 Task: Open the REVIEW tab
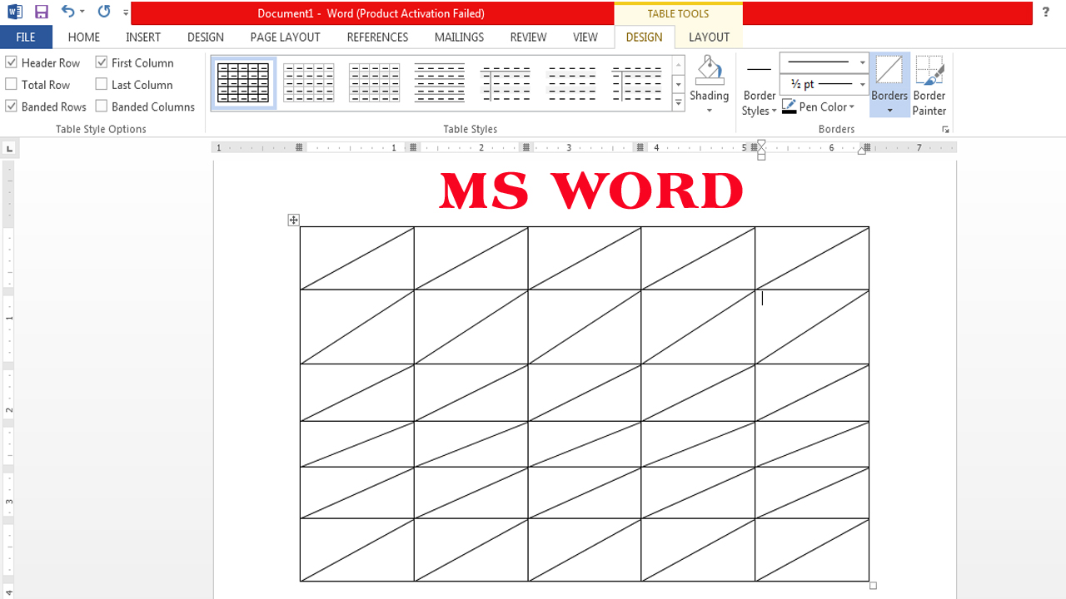[x=528, y=37]
